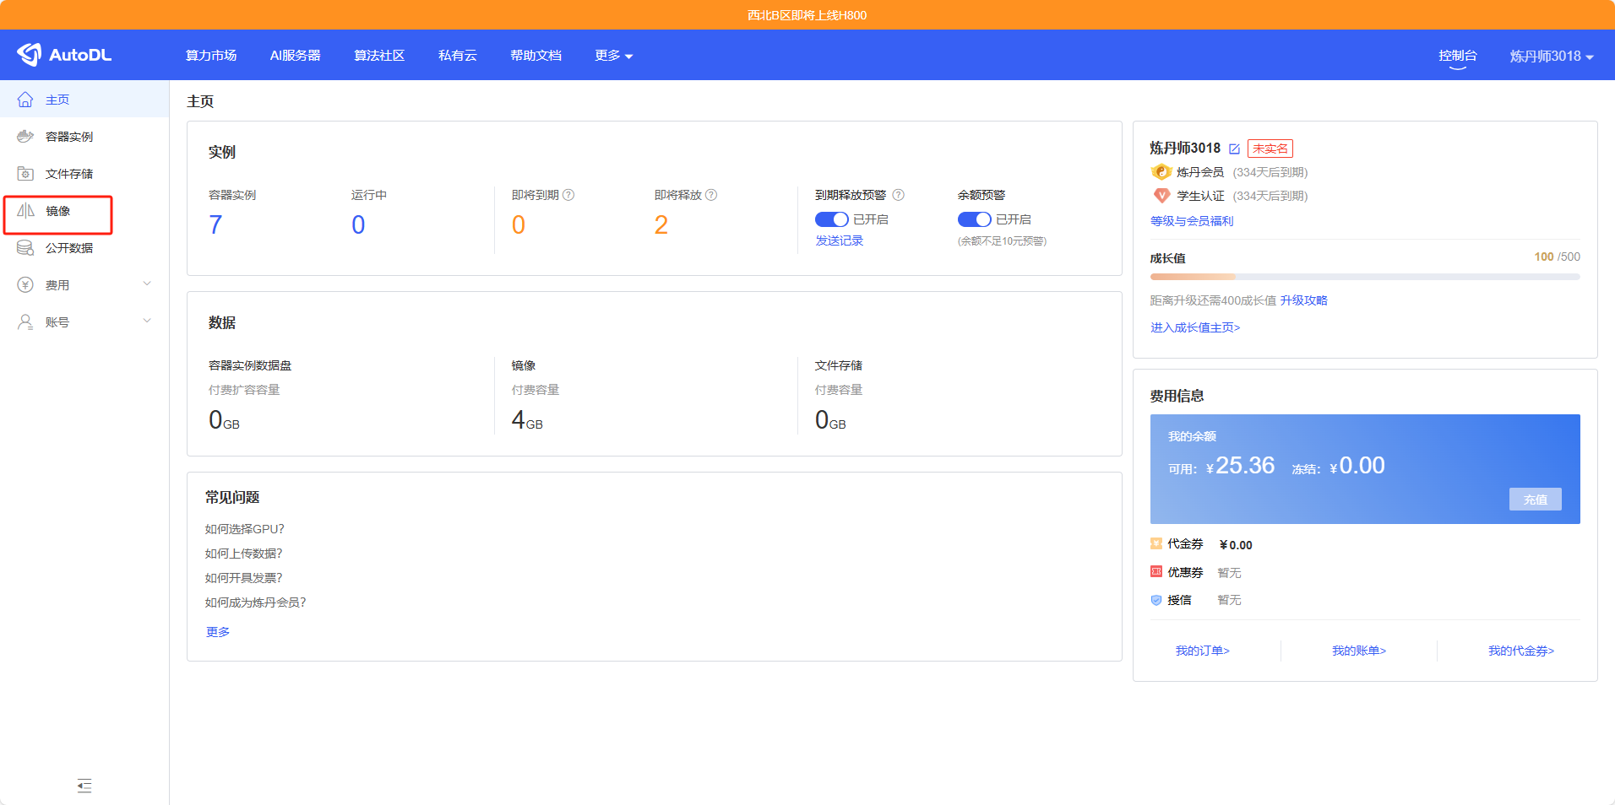The image size is (1615, 805).
Task: Open 我的订单 link
Action: (1203, 651)
